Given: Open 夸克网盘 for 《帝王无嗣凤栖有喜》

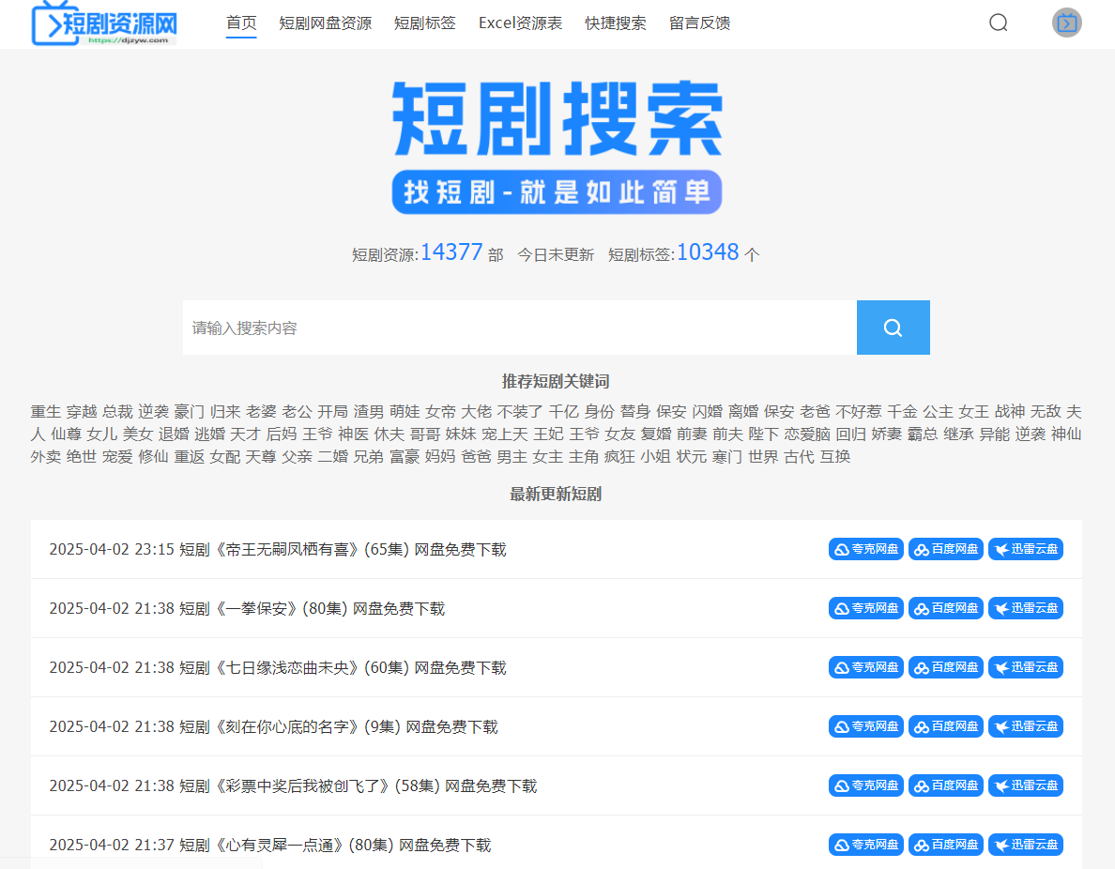Looking at the screenshot, I should point(865,549).
